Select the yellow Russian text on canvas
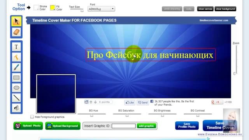Viewport: 249px width, 140px height. pyautogui.click(x=150, y=55)
